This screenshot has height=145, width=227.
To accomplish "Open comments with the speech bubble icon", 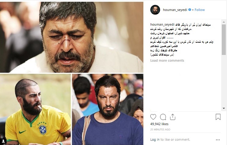I will coord(163,117).
